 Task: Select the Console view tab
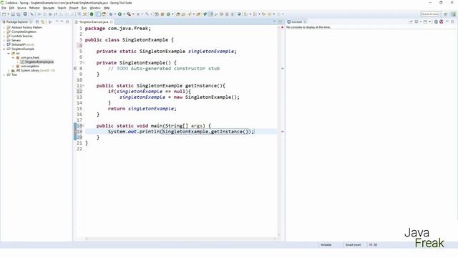[x=296, y=22]
